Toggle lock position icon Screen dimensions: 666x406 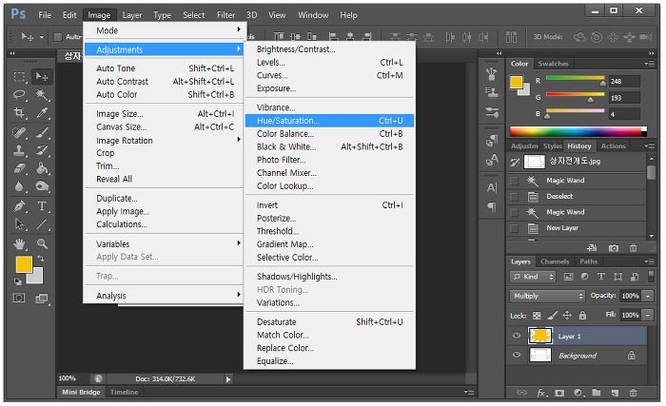[567, 316]
